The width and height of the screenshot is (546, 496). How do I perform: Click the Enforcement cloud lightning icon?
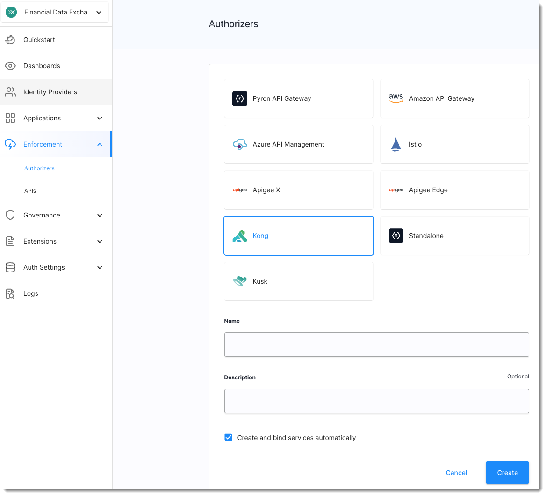pyautogui.click(x=10, y=144)
